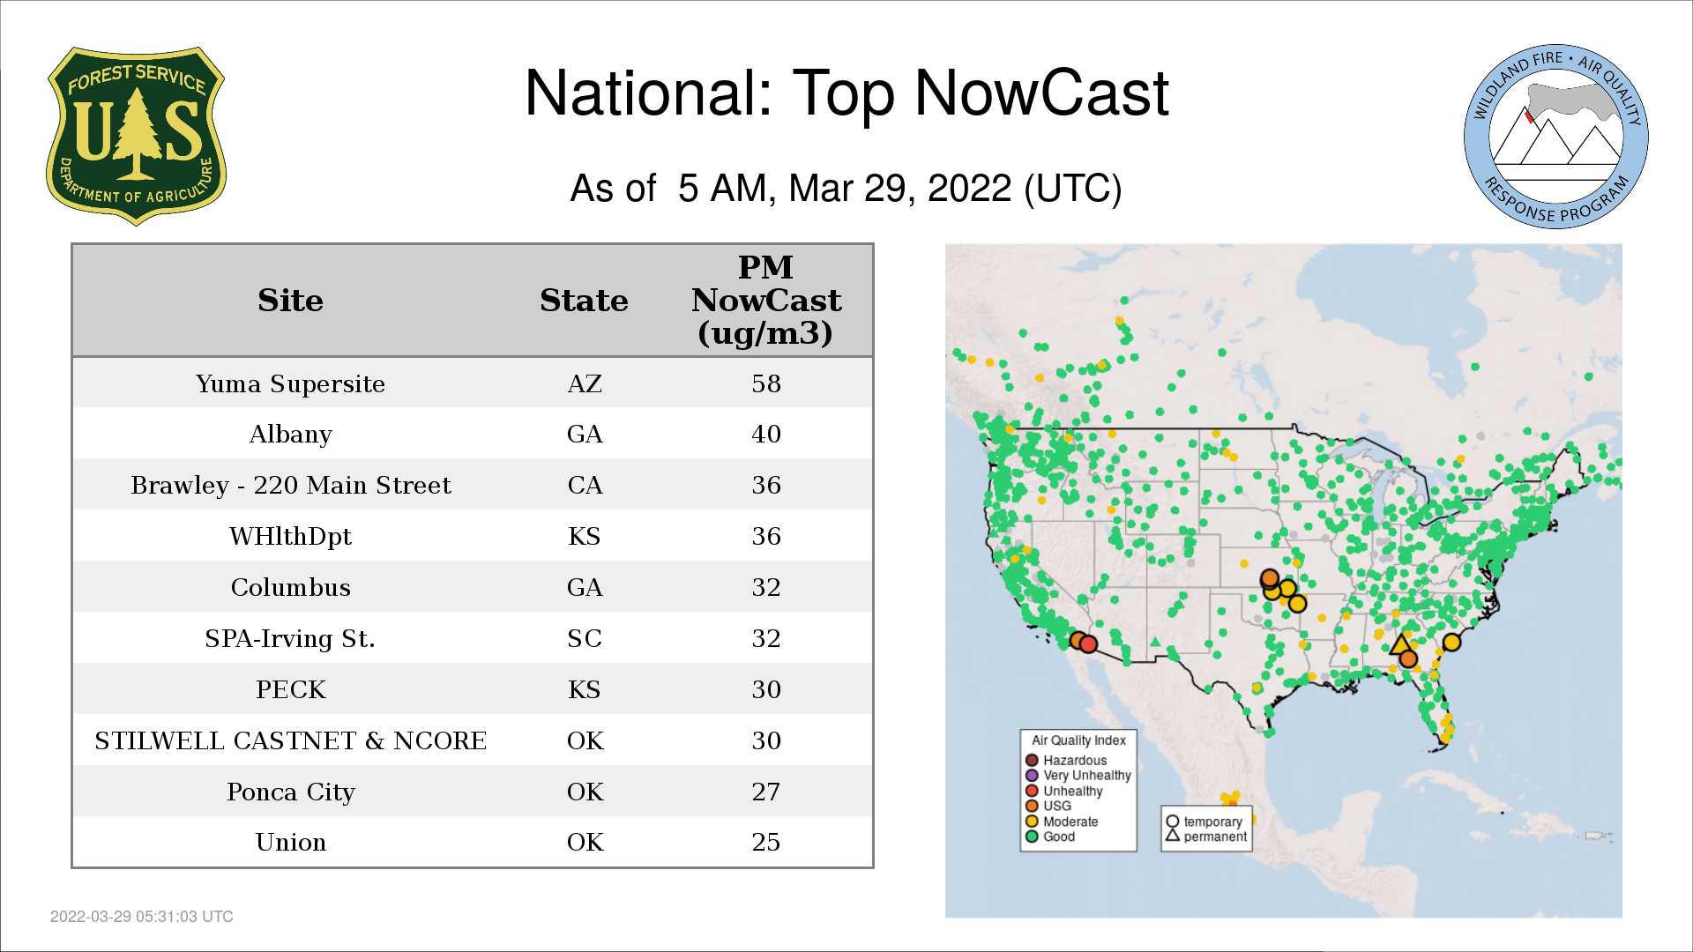Click the USG orange legend circle
The height and width of the screenshot is (952, 1693).
click(x=1032, y=806)
